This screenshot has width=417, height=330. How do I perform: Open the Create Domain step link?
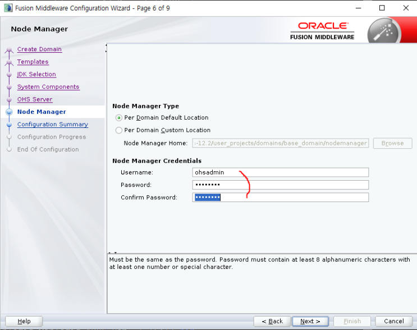[x=39, y=49]
